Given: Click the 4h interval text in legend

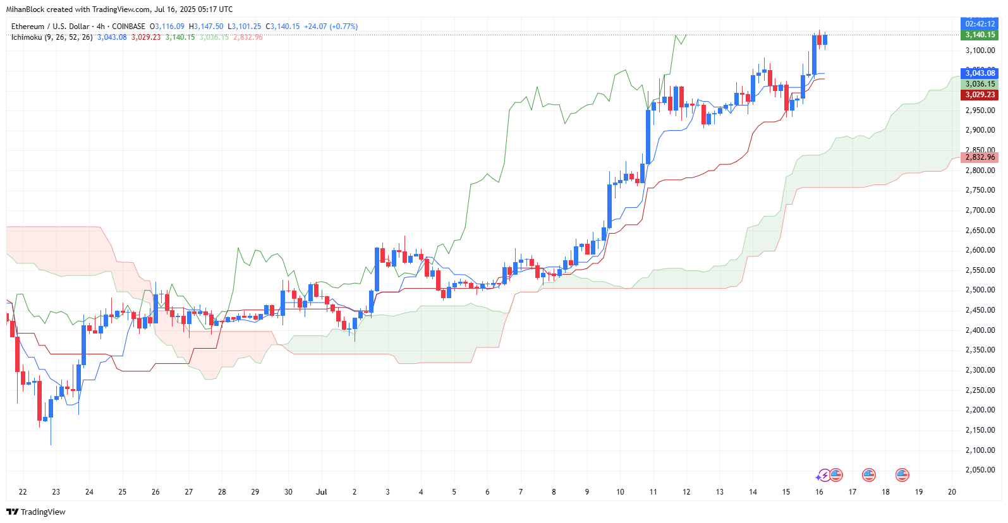Looking at the screenshot, I should [x=101, y=27].
